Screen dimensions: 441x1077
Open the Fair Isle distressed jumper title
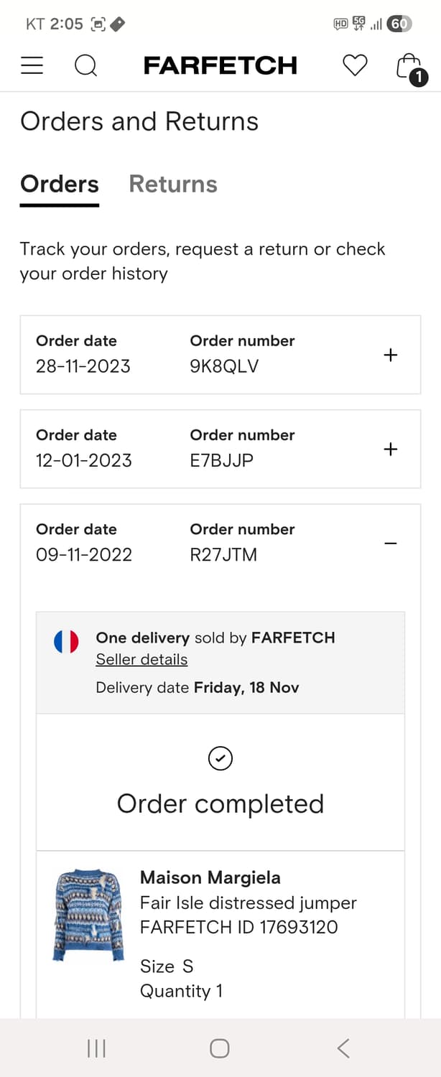[248, 903]
